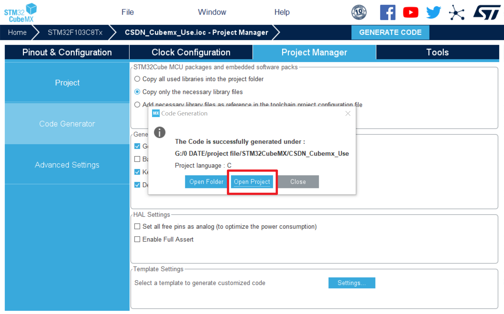Click 'The Code is successfully generated under' text

point(240,142)
